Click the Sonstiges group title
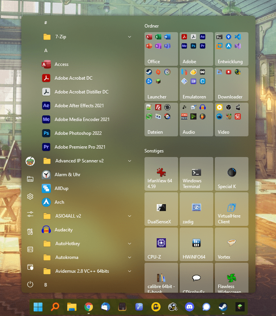 154,151
